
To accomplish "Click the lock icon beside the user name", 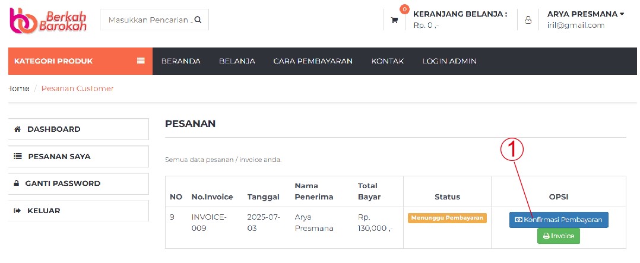I will coord(528,20).
